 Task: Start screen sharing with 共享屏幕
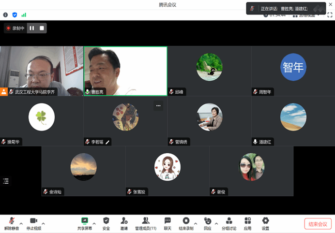[x=85, y=223]
